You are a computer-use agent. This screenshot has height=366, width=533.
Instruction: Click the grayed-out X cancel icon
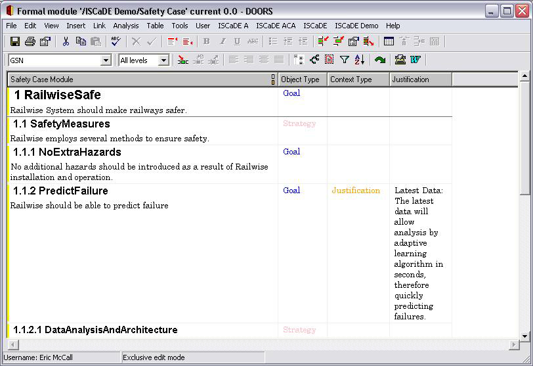[136, 41]
